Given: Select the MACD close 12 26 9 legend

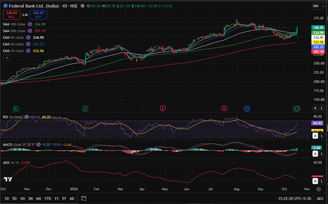Looking at the screenshot, I should point(18,145).
